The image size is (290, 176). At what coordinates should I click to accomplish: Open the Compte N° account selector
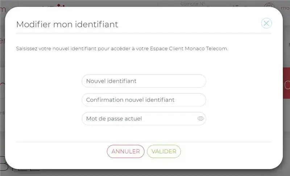[192, 4]
